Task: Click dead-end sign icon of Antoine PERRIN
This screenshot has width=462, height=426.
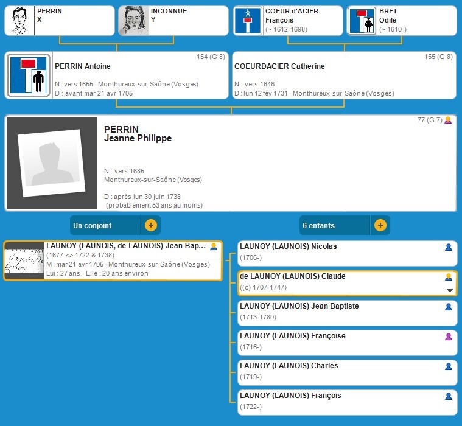Action: (x=28, y=75)
